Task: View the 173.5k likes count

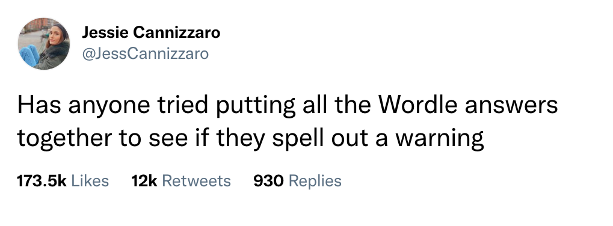Action: (42, 181)
